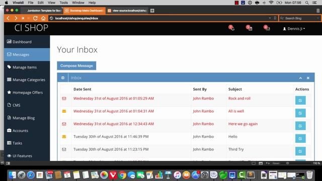Click envelope icon for Here we go again

coord(64,124)
